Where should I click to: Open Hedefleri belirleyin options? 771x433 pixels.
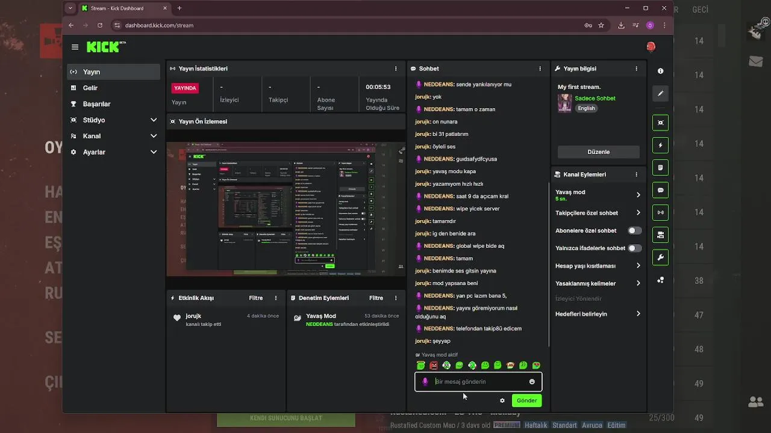point(638,313)
